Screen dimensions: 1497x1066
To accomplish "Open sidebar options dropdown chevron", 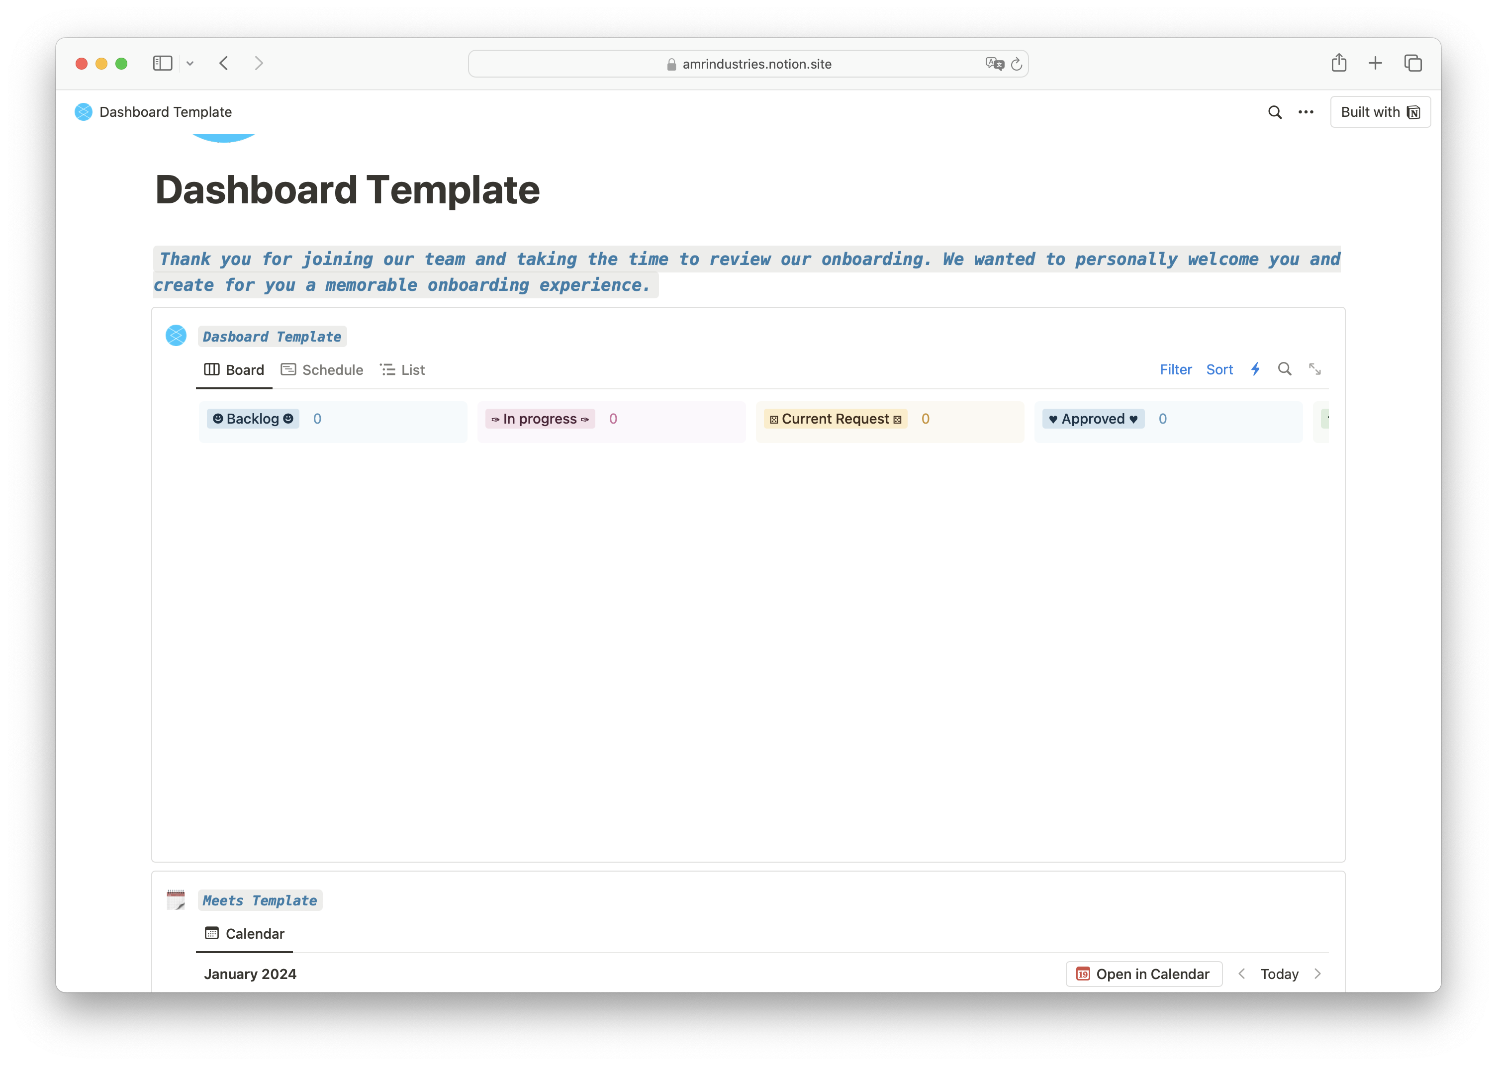I will coord(190,64).
